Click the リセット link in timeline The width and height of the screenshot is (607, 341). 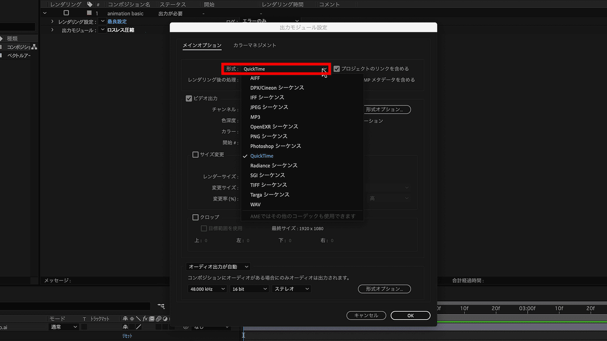[x=127, y=336]
